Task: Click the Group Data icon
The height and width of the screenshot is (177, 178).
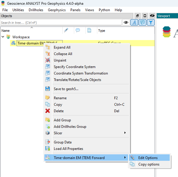Action: coord(48,142)
